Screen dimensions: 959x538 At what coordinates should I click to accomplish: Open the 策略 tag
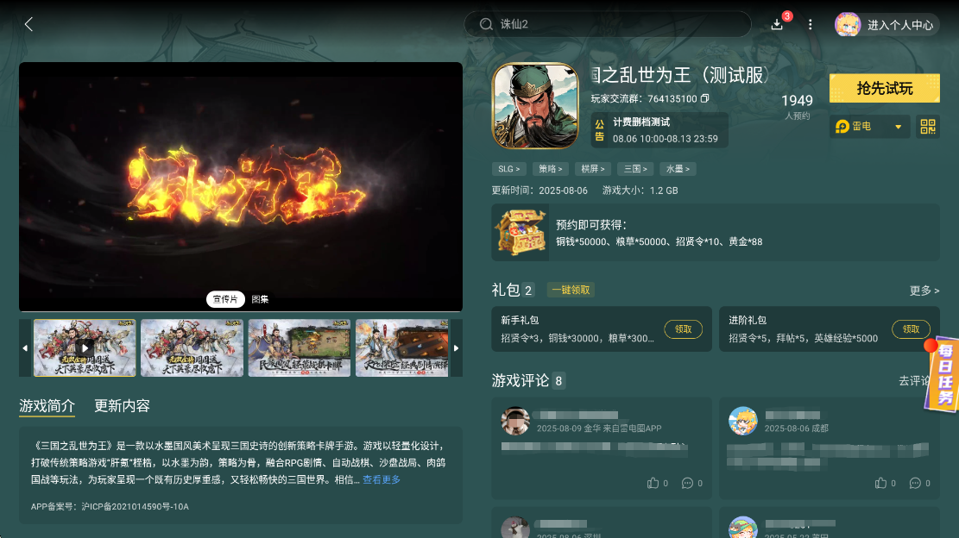551,169
